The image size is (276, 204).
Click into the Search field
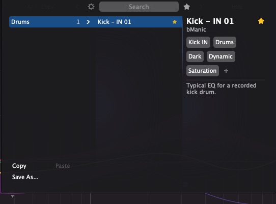click(139, 7)
